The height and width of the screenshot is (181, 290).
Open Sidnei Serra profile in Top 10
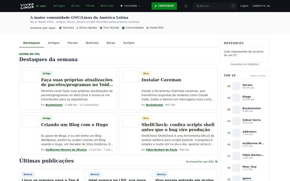point(251,120)
